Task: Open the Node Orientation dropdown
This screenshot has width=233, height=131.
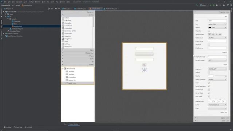Action: coord(217,79)
